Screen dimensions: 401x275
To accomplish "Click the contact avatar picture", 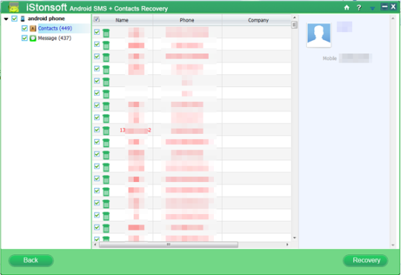I will (319, 35).
